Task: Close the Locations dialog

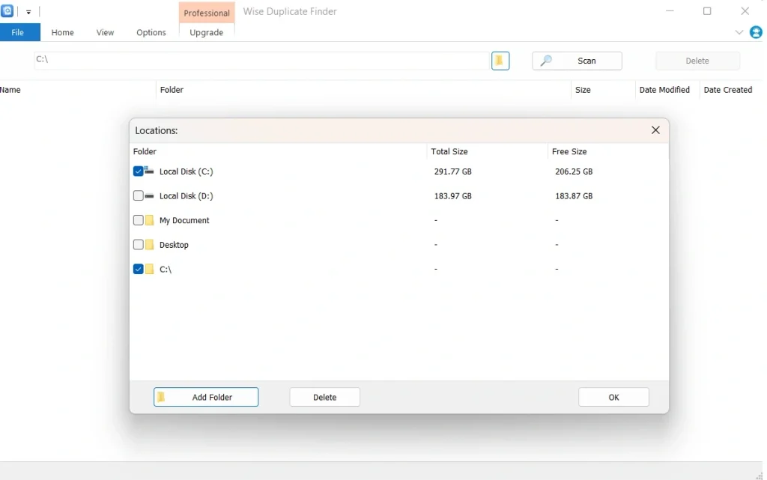Action: pos(655,130)
